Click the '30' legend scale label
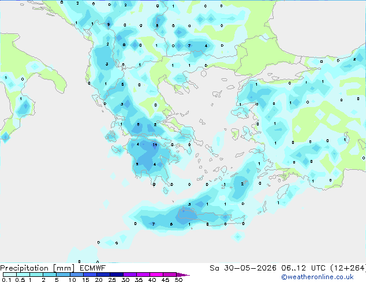 point(125,280)
